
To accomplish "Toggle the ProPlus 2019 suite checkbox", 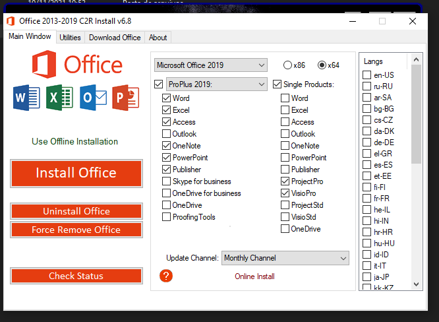I will point(158,84).
